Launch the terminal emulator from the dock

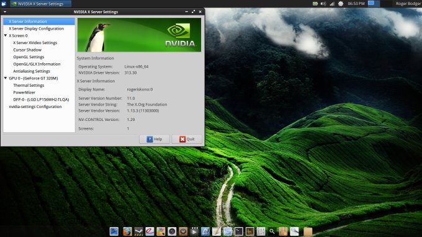[x=238, y=231]
